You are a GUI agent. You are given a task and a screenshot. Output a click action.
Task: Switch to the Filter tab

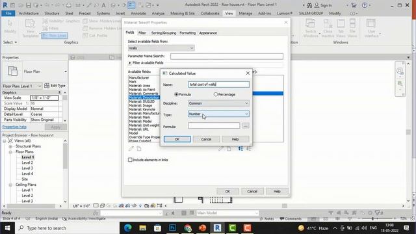point(142,33)
